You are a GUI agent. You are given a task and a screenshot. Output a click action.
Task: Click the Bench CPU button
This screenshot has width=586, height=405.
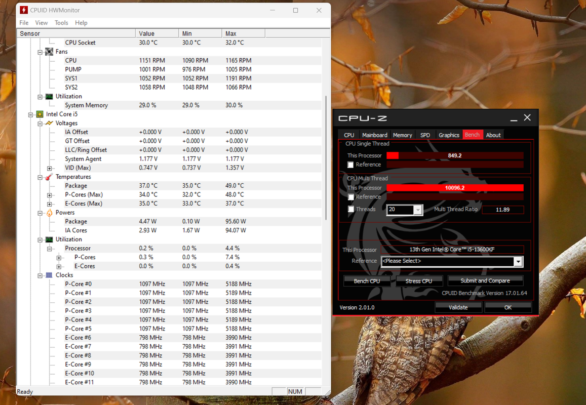pyautogui.click(x=367, y=281)
